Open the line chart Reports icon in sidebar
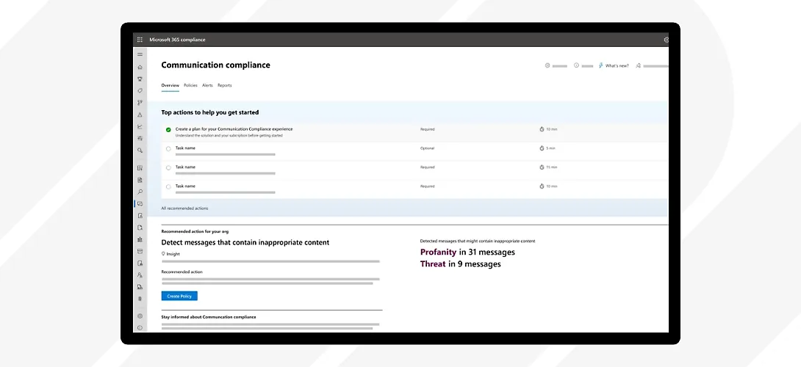The image size is (801, 367). click(x=140, y=126)
